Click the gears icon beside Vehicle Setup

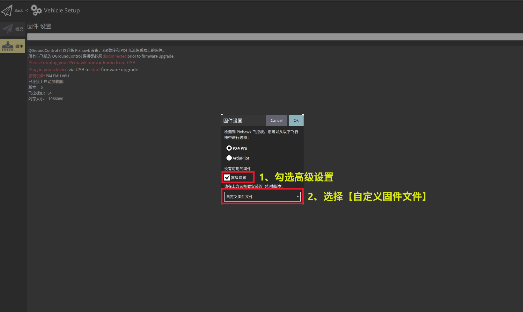point(36,10)
